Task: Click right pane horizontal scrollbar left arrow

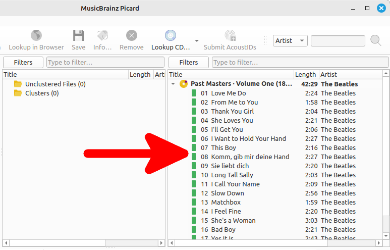Action: click(x=172, y=243)
